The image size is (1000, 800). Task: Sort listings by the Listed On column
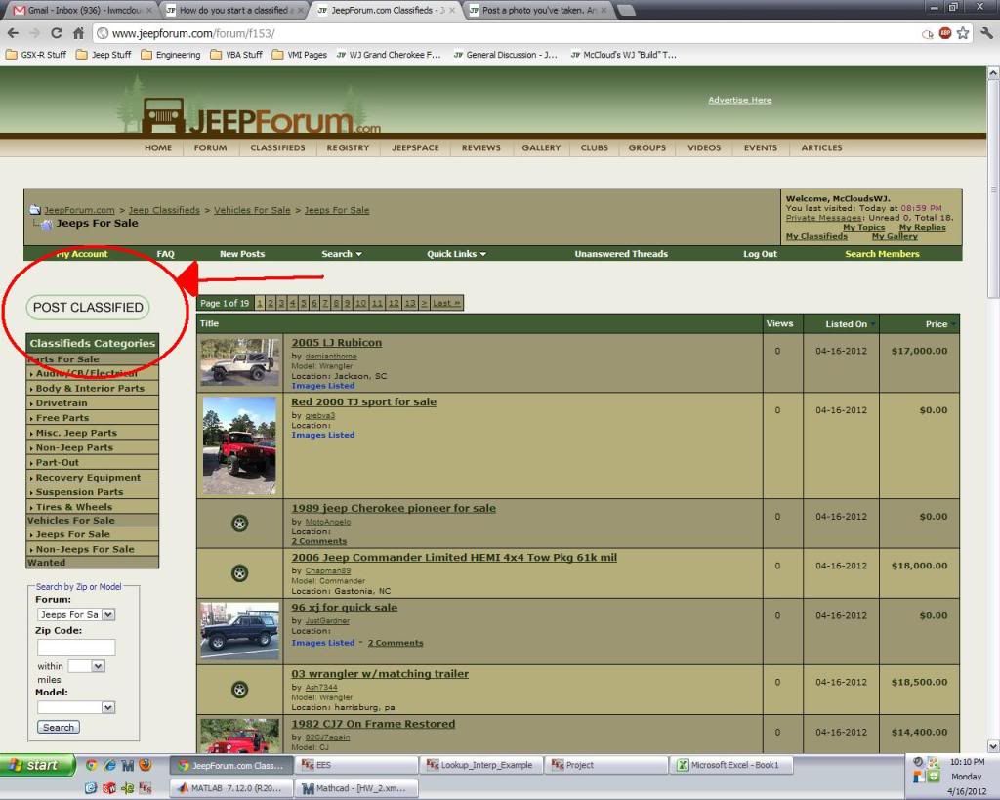(847, 324)
